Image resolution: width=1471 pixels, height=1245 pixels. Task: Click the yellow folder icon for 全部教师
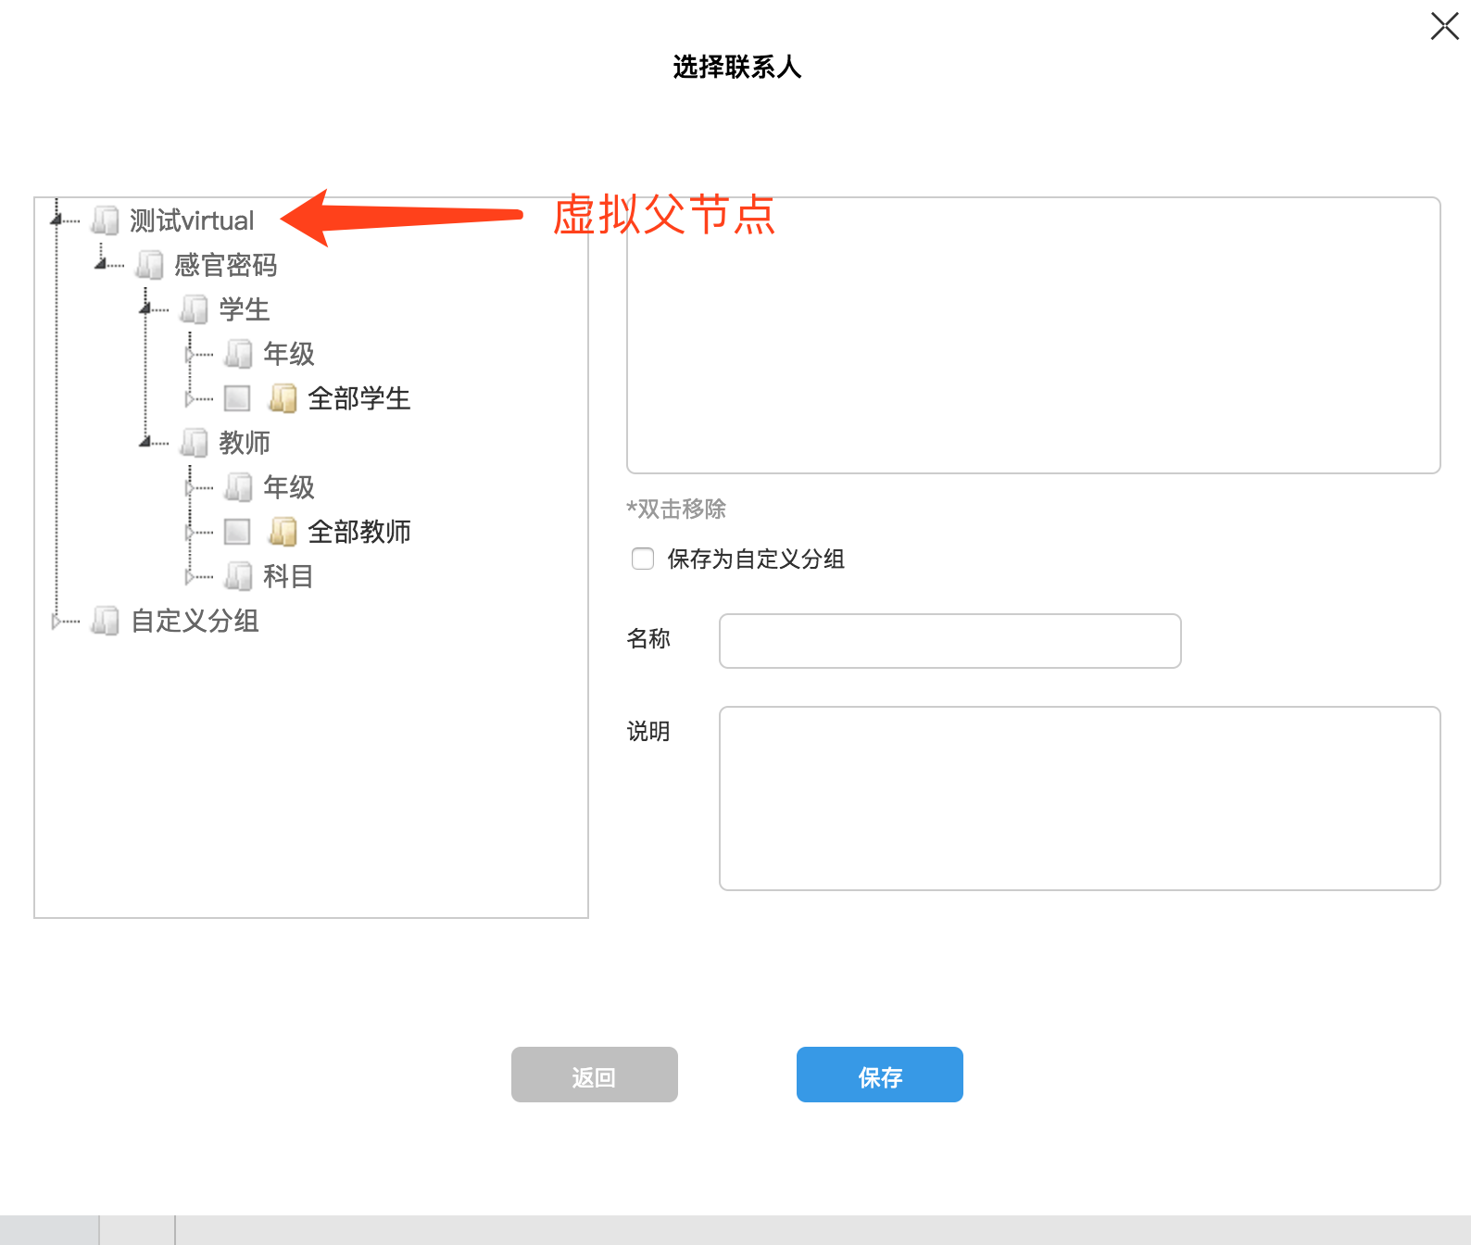[283, 532]
